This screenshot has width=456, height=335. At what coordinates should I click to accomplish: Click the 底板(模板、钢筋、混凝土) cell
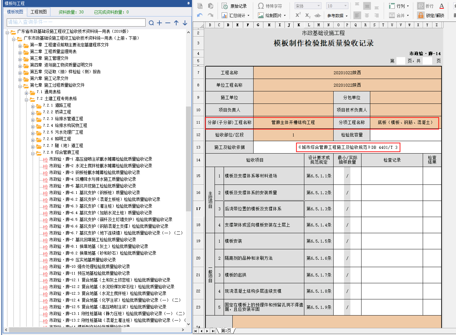[x=406, y=122]
